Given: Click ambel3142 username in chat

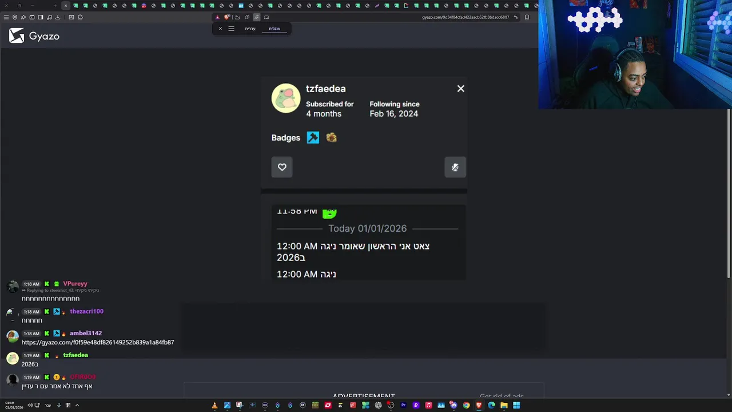Looking at the screenshot, I should click(86, 333).
